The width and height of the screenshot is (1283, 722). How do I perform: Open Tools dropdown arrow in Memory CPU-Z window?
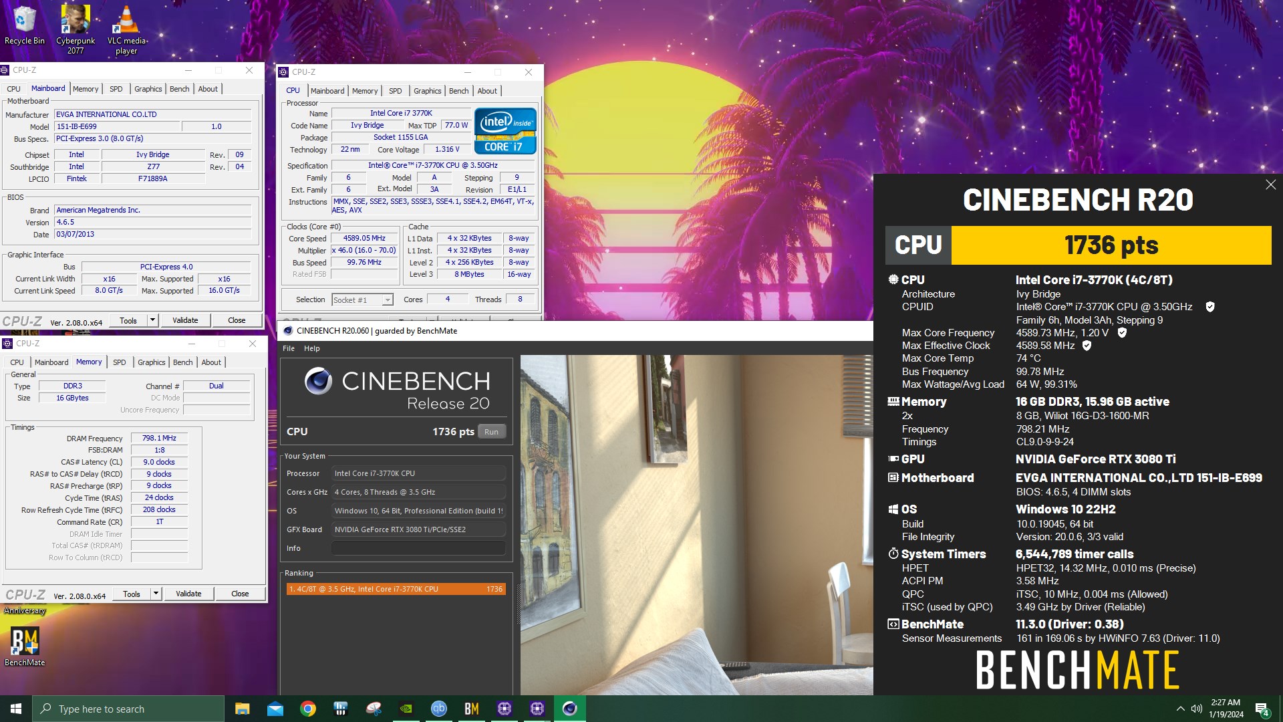(156, 594)
